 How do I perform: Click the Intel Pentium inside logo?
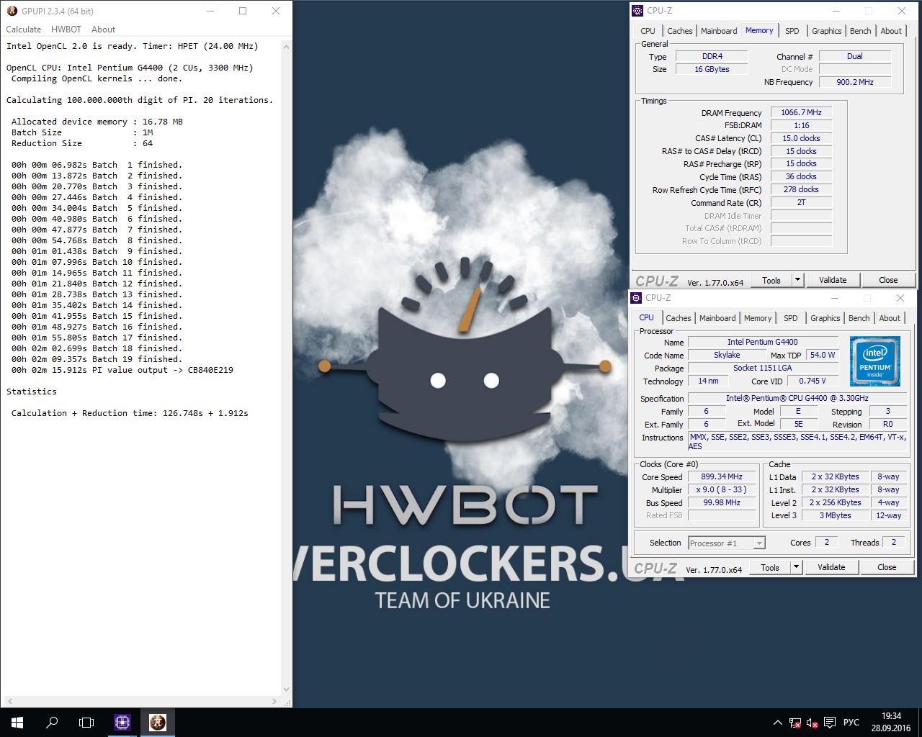coord(875,362)
